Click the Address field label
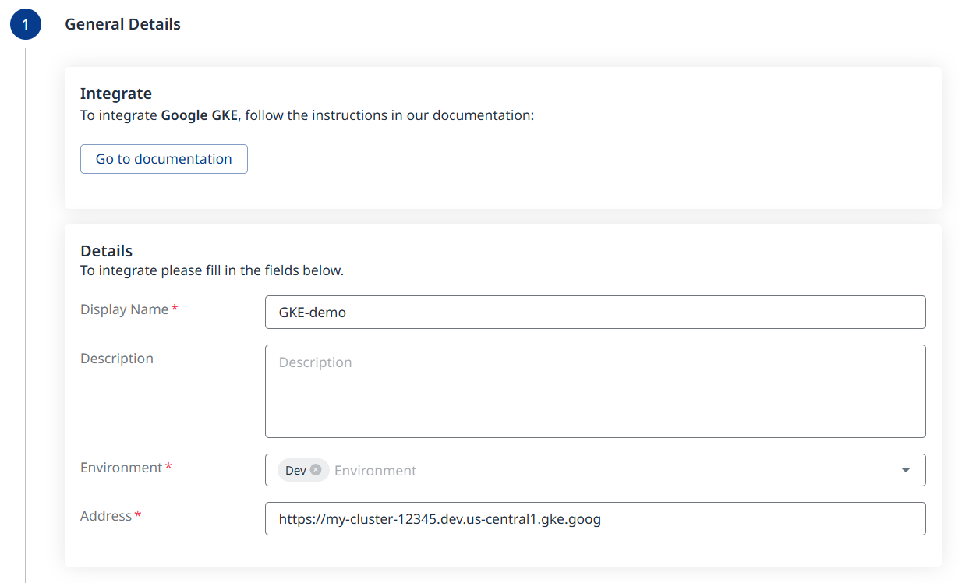Screen dimensions: 969x583 [106, 516]
